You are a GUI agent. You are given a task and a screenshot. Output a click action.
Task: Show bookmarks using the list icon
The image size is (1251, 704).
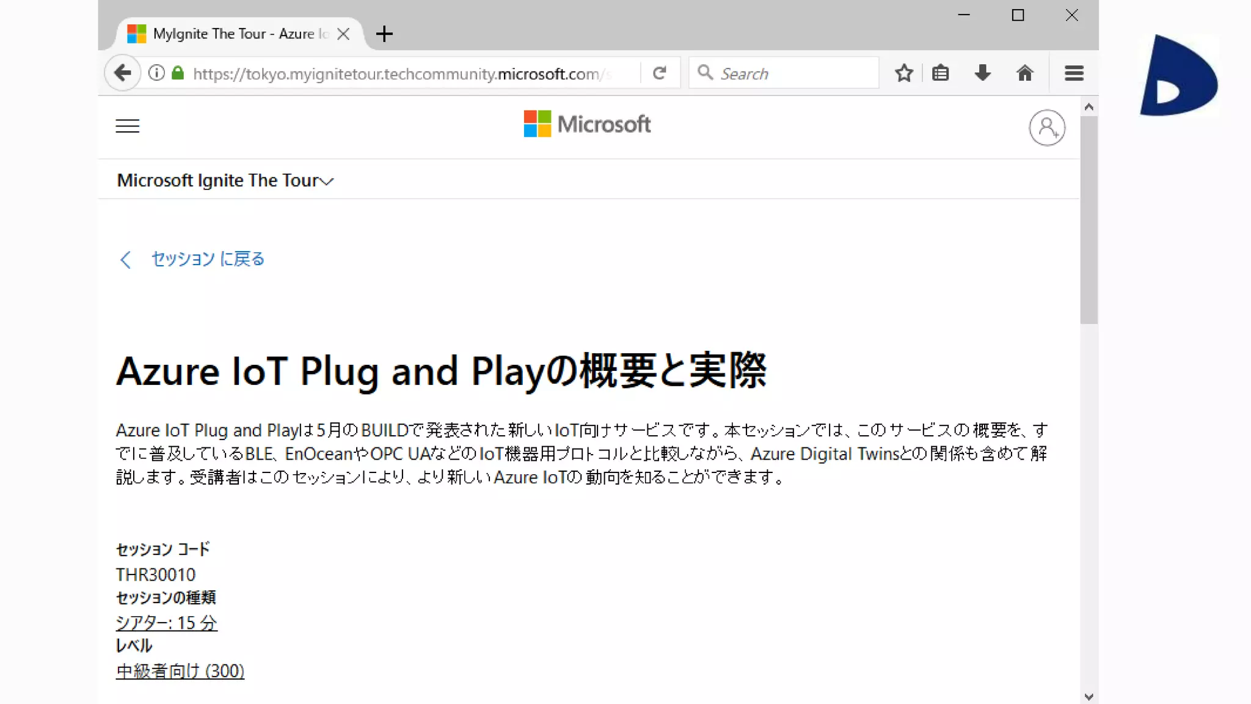point(941,73)
